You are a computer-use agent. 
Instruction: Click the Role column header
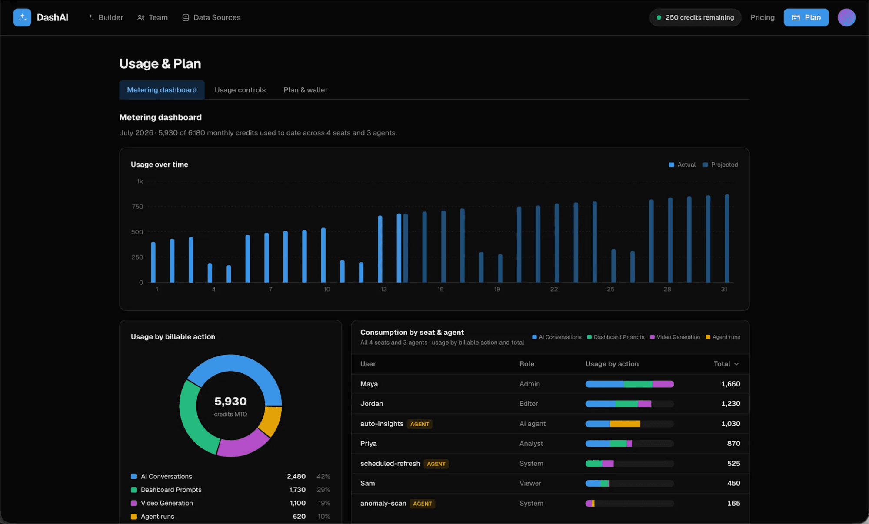526,364
